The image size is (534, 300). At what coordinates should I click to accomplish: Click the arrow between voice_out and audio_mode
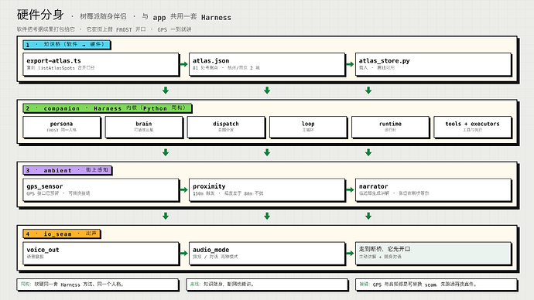click(184, 253)
